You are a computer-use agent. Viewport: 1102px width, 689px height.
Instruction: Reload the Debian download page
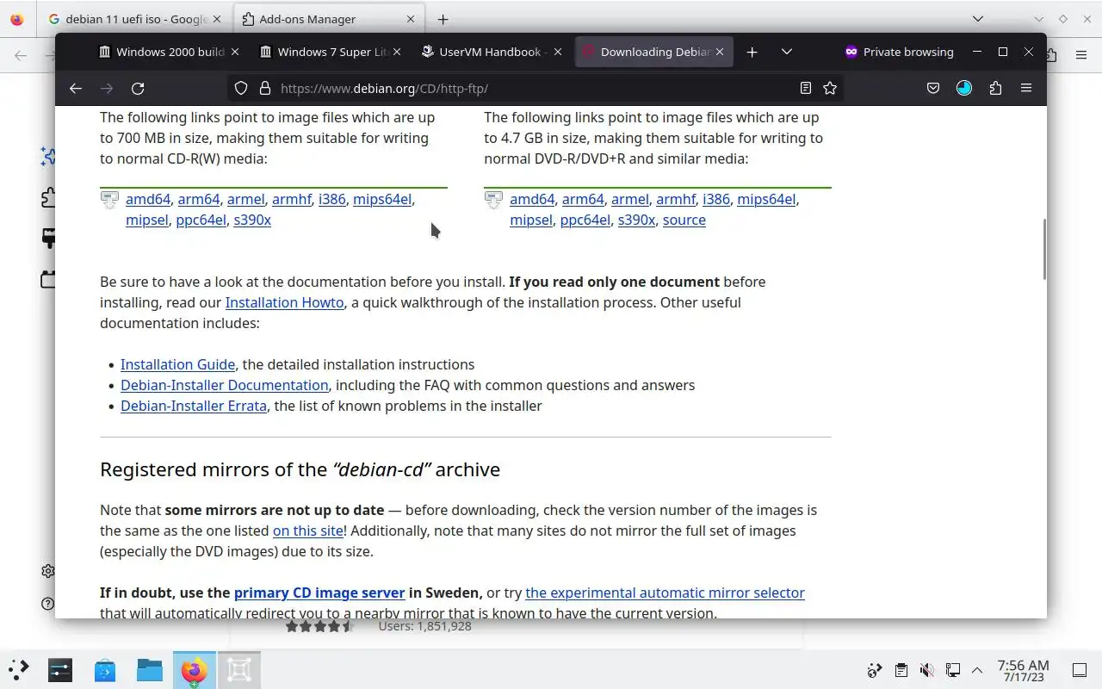[x=138, y=88]
